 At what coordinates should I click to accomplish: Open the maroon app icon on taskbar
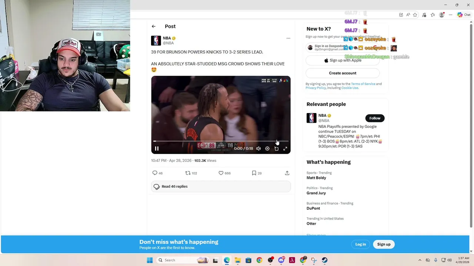point(292,260)
